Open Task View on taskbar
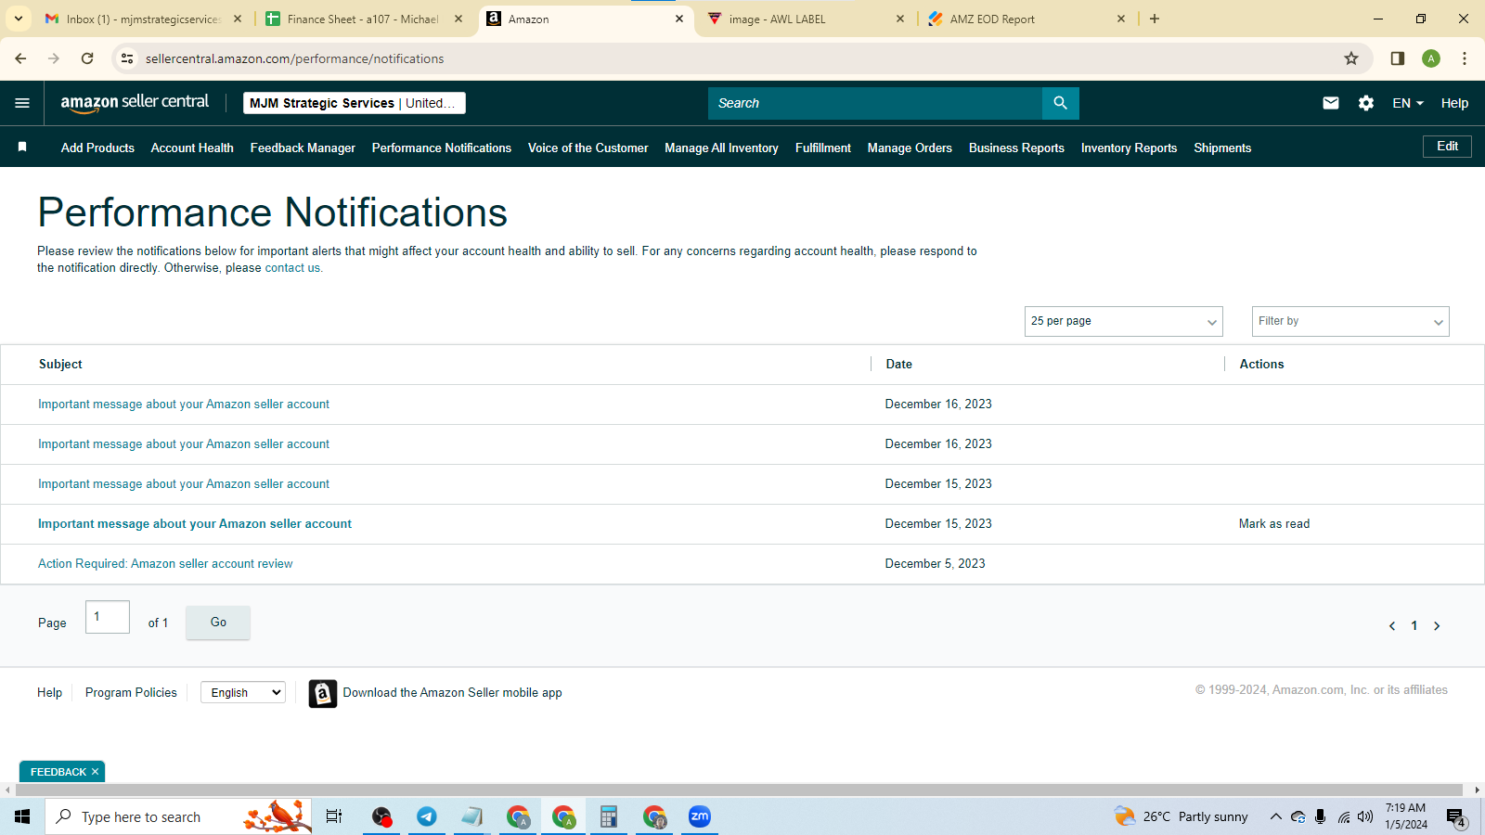Image resolution: width=1485 pixels, height=835 pixels. 334,816
